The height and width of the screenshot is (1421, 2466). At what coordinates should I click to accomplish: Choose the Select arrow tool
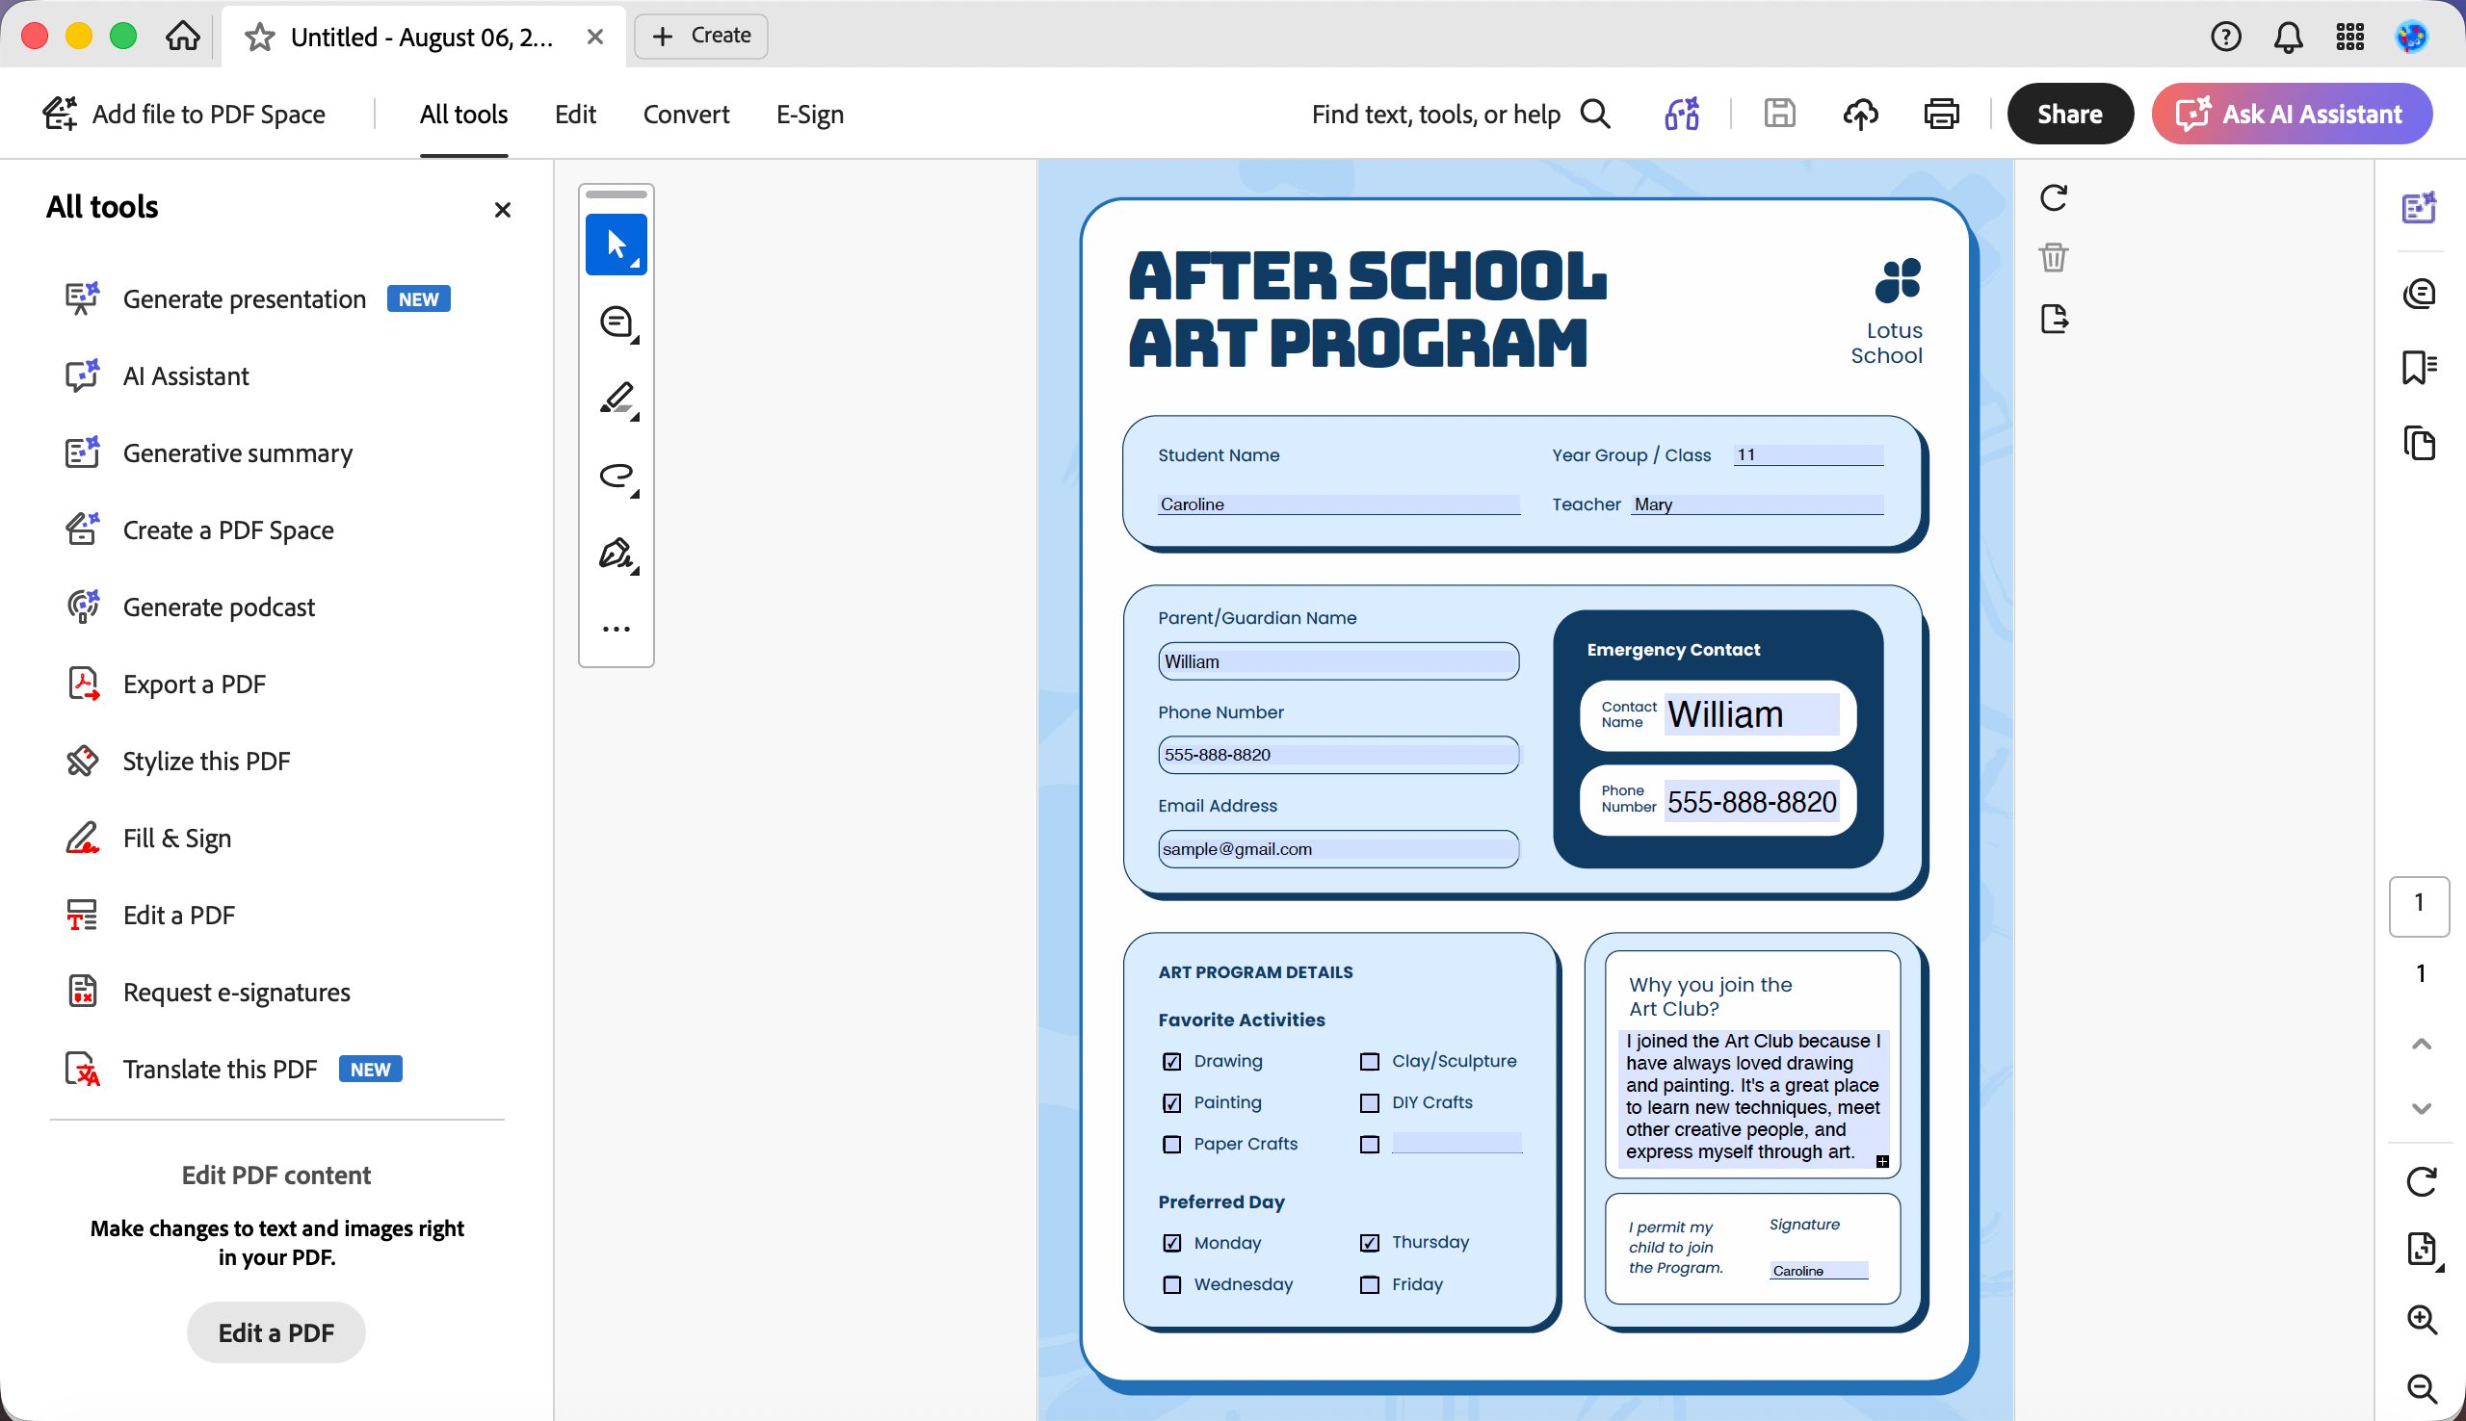pyautogui.click(x=616, y=244)
